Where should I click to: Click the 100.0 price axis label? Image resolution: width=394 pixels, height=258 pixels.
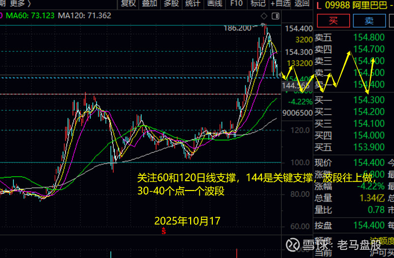[x=300, y=162]
